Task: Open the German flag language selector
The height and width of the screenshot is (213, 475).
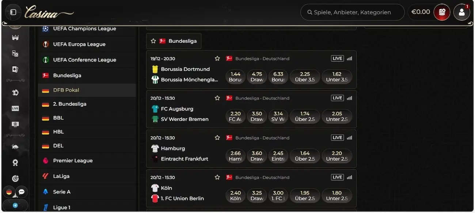Action: coord(9,192)
